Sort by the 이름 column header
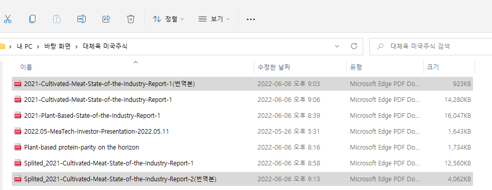This screenshot has width=492, height=190. 26,67
